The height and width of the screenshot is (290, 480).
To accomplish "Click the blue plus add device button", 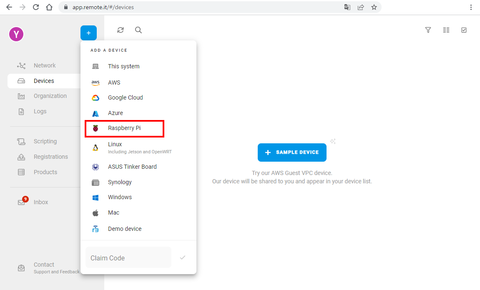I will (88, 33).
